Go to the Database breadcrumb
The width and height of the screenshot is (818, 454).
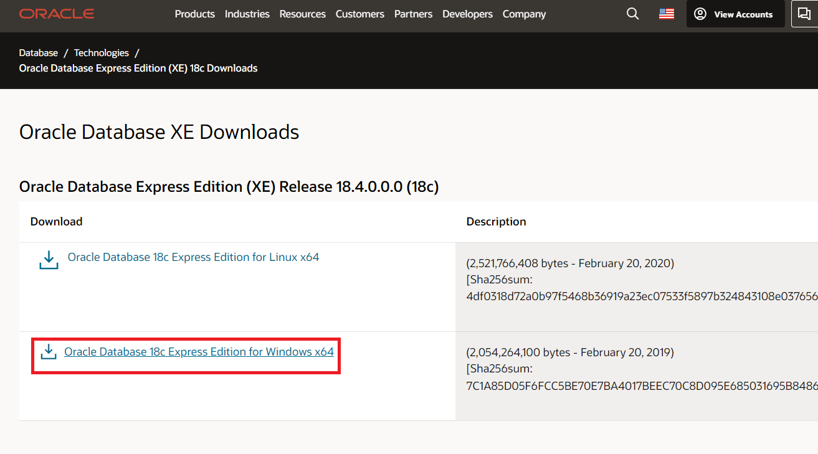coord(39,53)
